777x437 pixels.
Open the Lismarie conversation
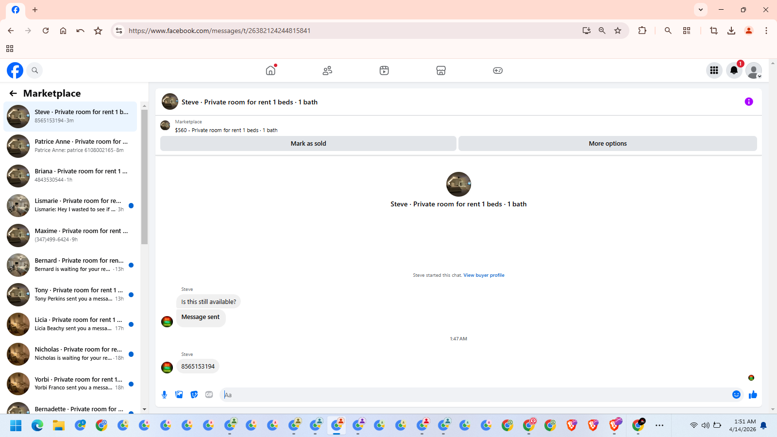coord(70,205)
